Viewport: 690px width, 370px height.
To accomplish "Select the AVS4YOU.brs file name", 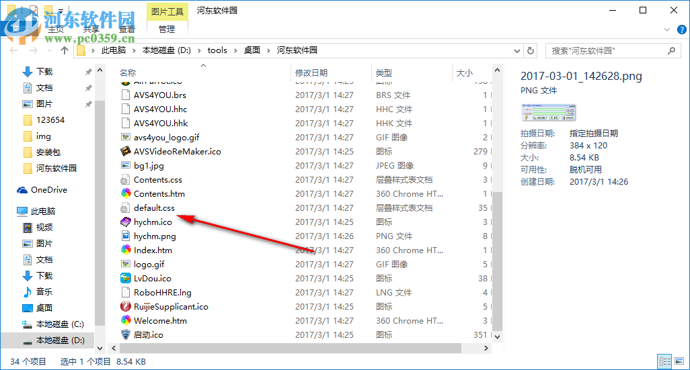I will [x=160, y=95].
